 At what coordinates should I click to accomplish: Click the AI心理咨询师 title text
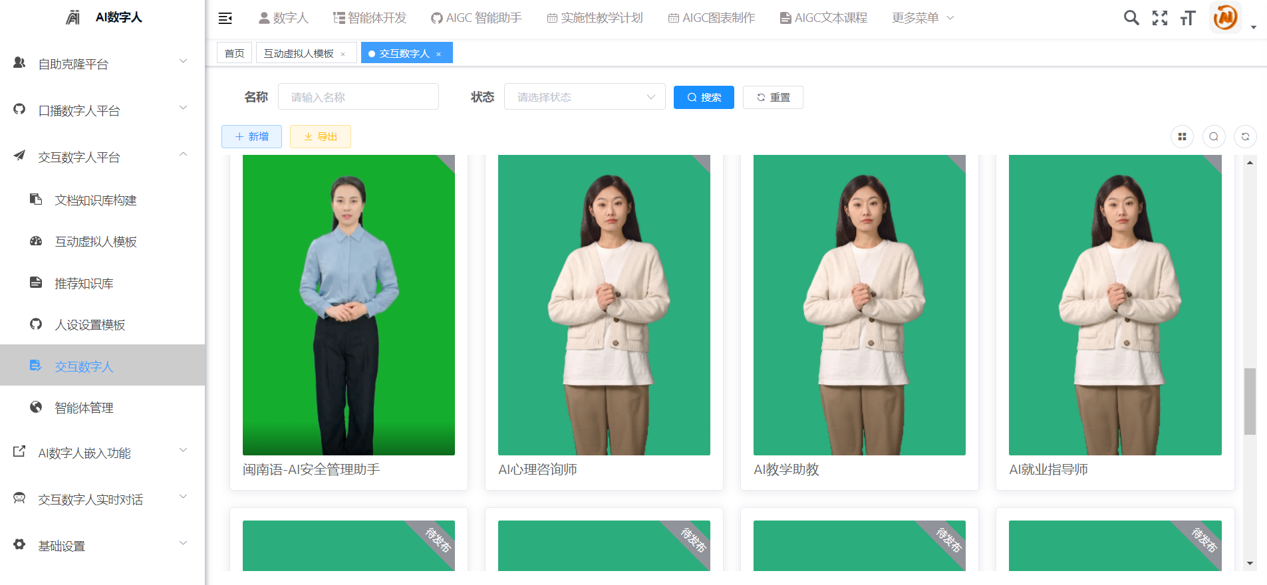(x=537, y=469)
